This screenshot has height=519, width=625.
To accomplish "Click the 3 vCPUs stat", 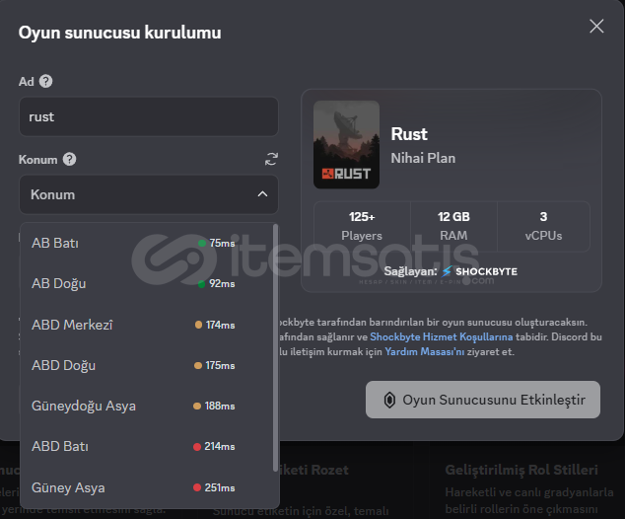I will [x=543, y=226].
